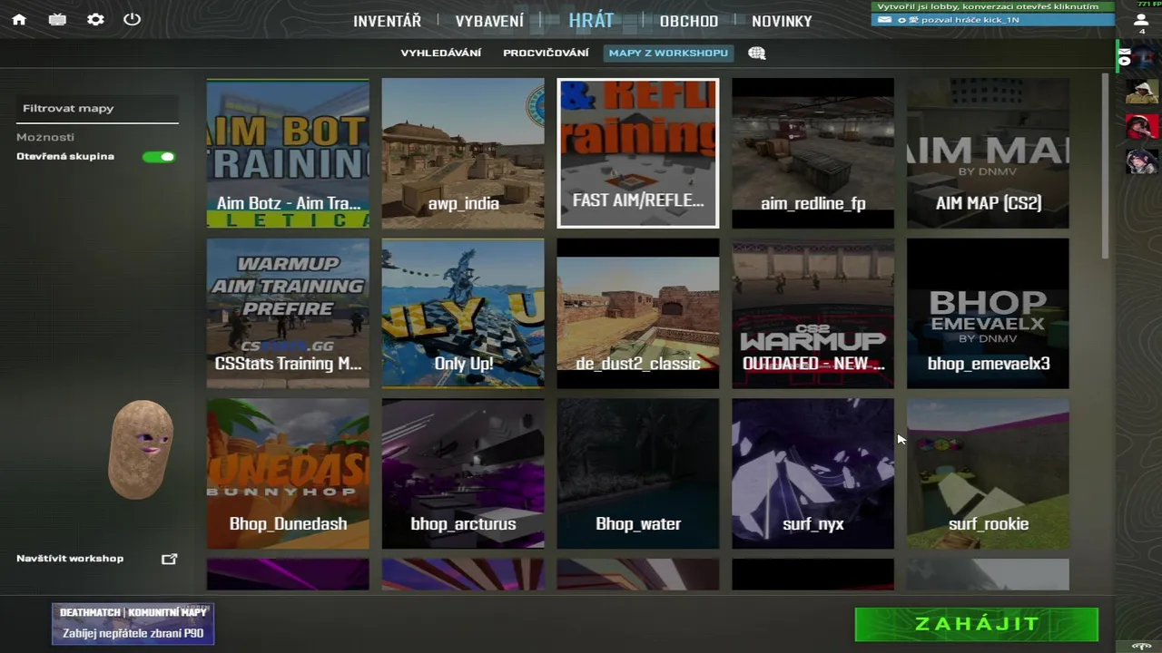The width and height of the screenshot is (1162, 653).
Task: Select the CSStats Training Map thumbnail
Action: click(x=288, y=314)
